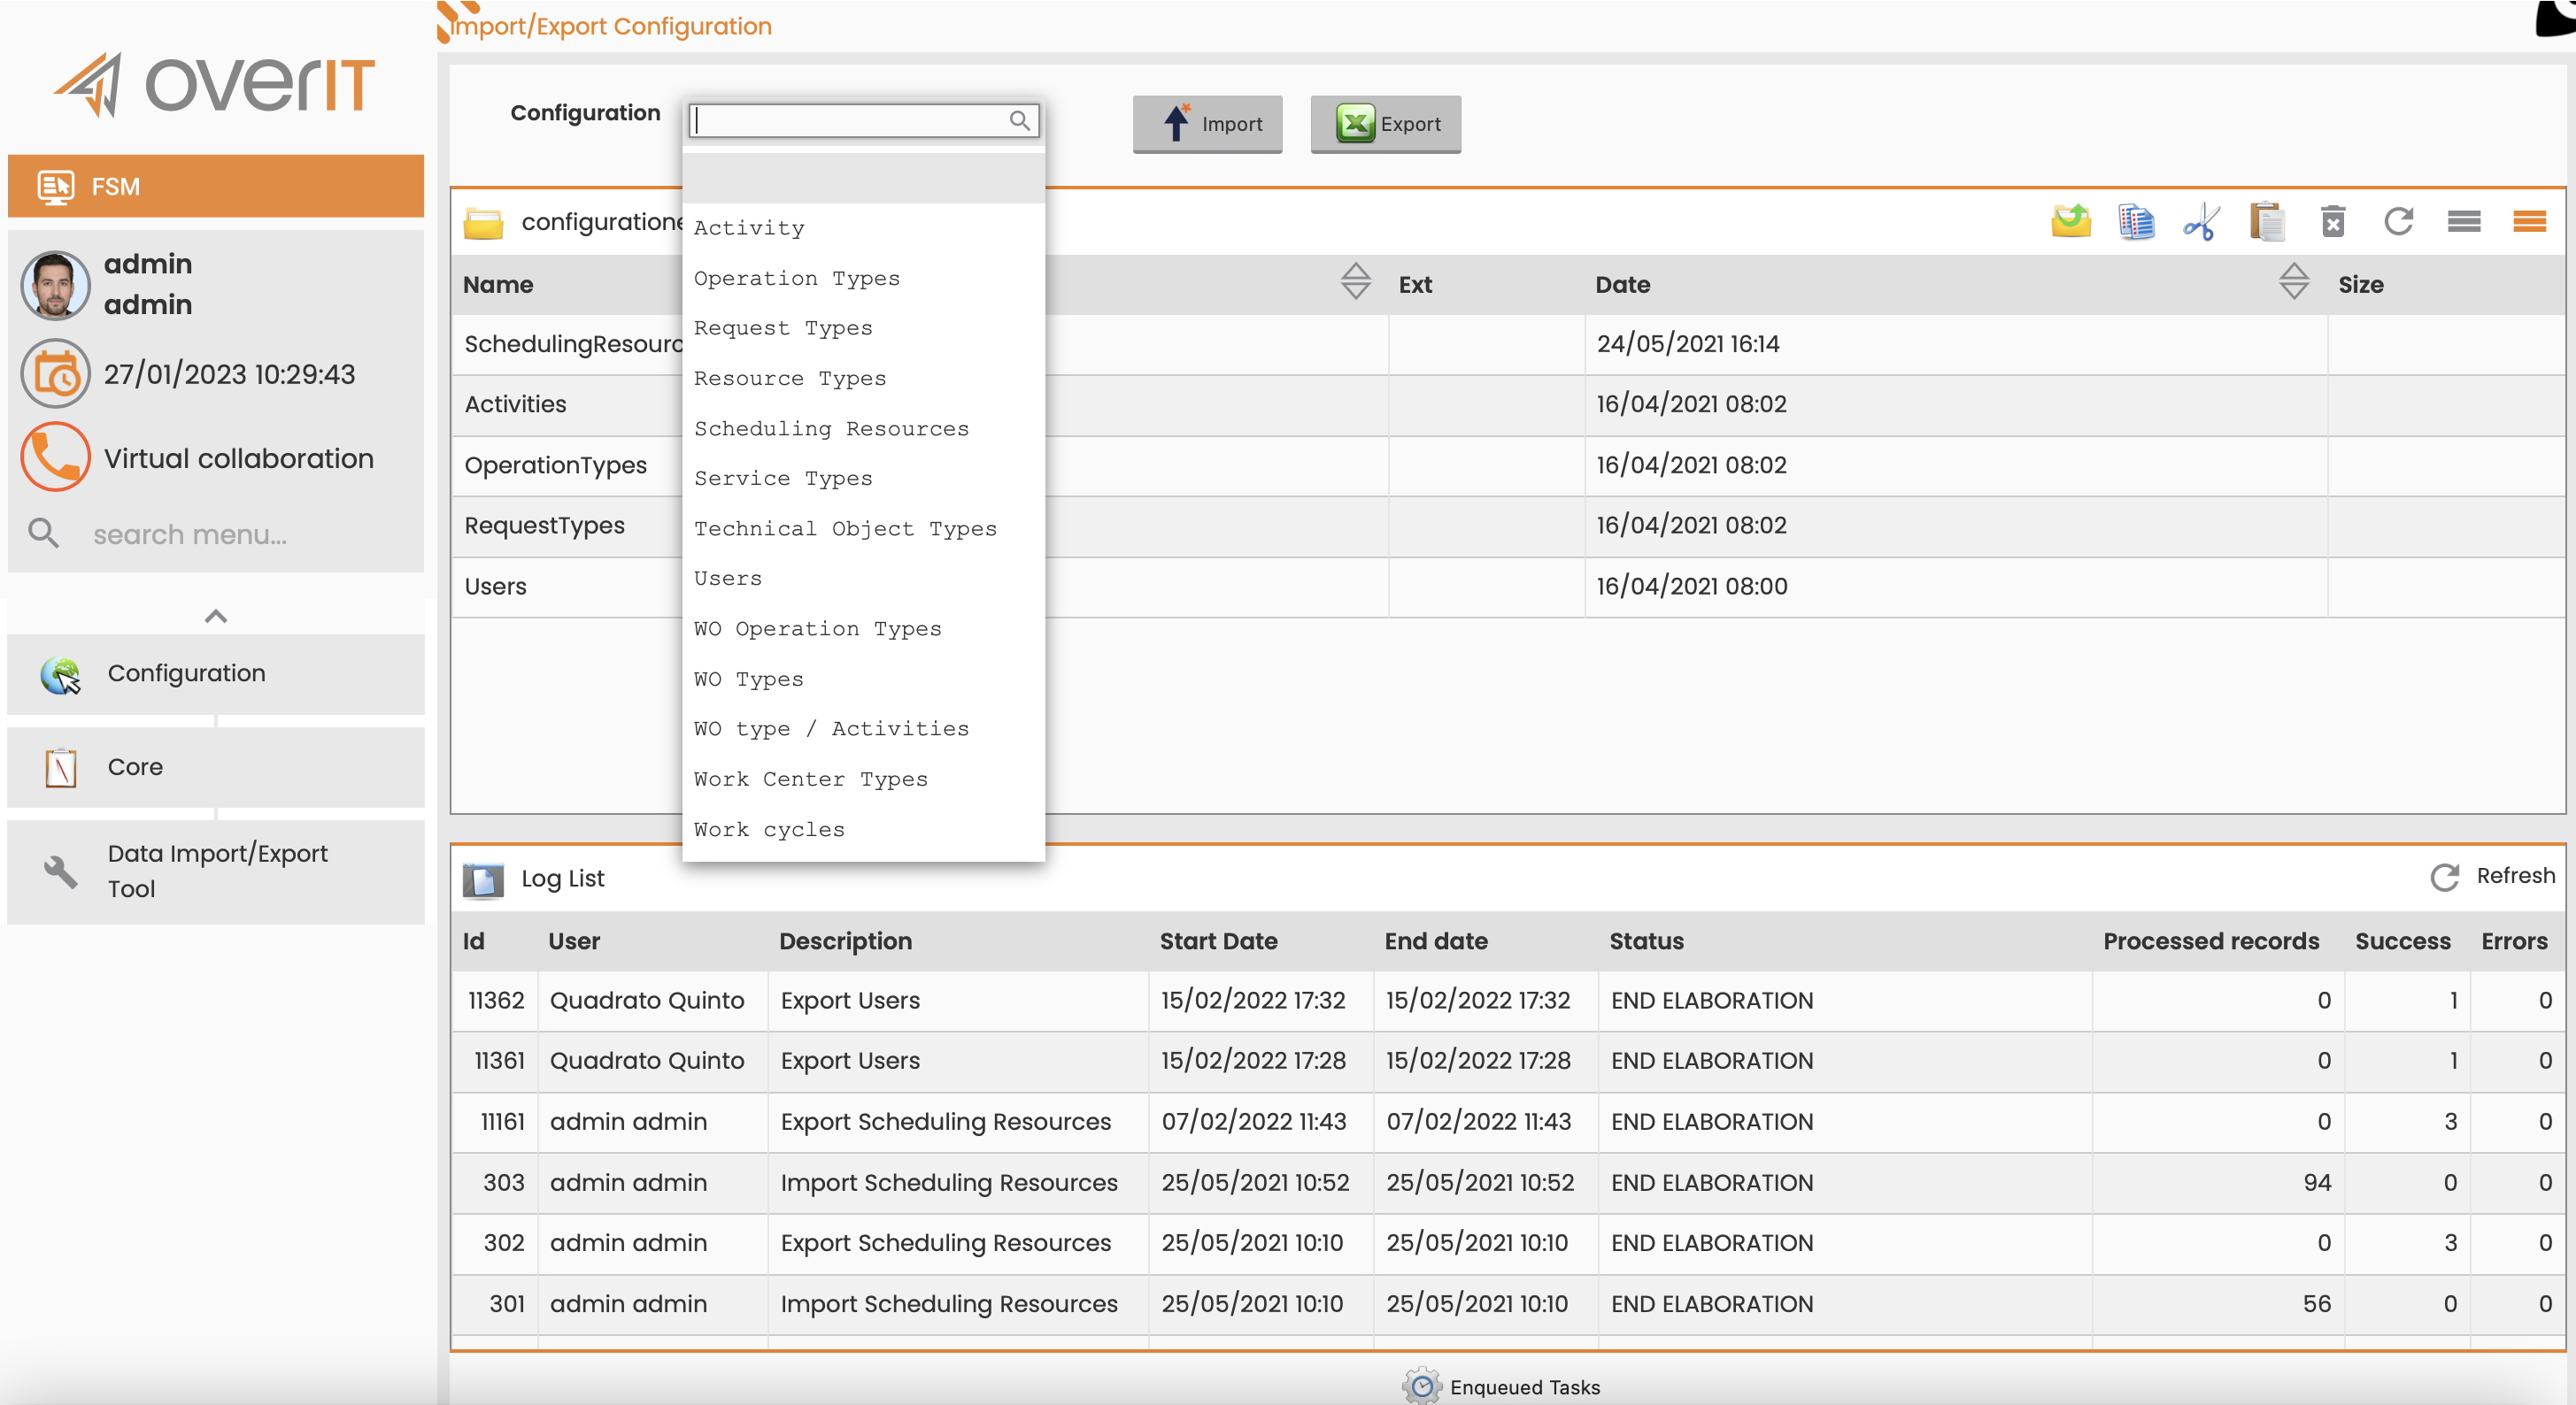Screen dimensions: 2576x1405
Task: Select Scheduling Resources in configuration dropdown
Action: [831, 429]
